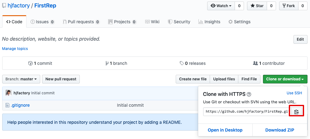The height and width of the screenshot is (139, 310).
Task: Open the header Initial commit message link
Action: 43,93
